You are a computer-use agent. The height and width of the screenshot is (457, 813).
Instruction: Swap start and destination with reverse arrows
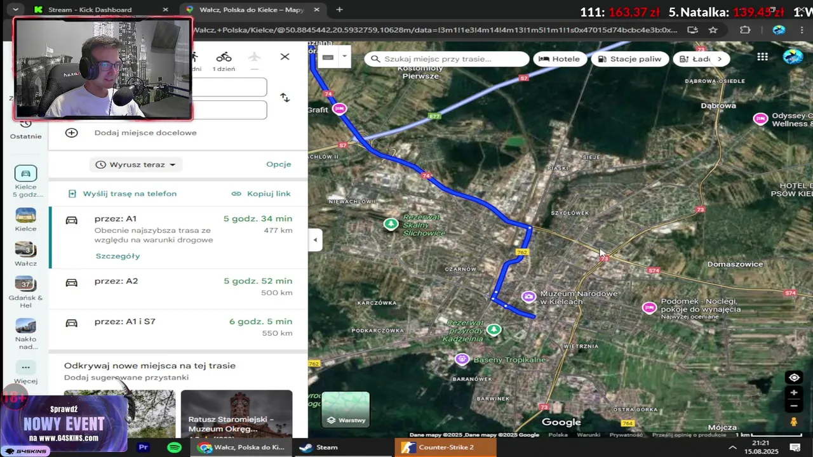click(x=285, y=98)
